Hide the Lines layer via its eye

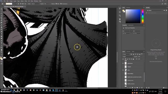[123, 70]
